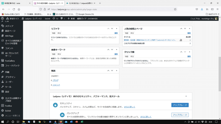Select the 昨日 tab in 検索キーワード panel
221x124 pixels.
click(59, 54)
